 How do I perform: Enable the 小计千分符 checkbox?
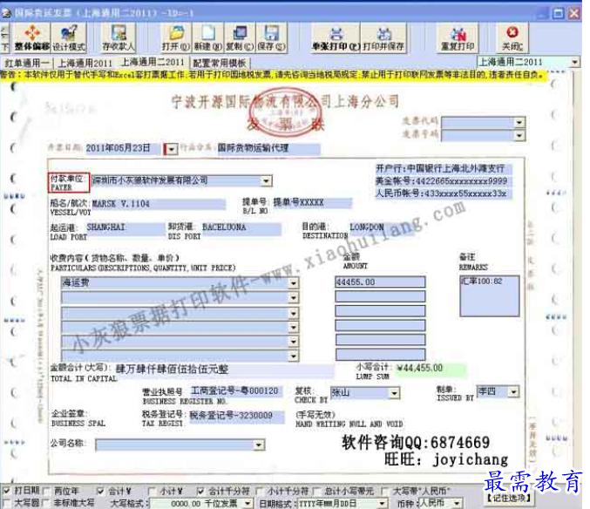pos(259,491)
